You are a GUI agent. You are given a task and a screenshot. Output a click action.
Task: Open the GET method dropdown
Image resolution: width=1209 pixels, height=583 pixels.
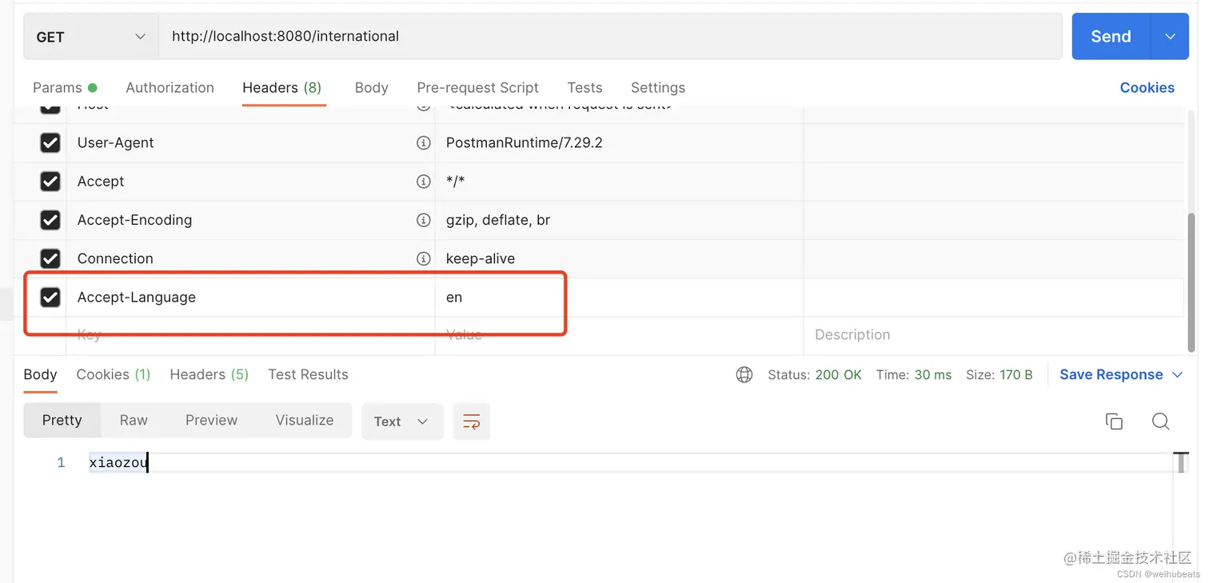click(91, 37)
